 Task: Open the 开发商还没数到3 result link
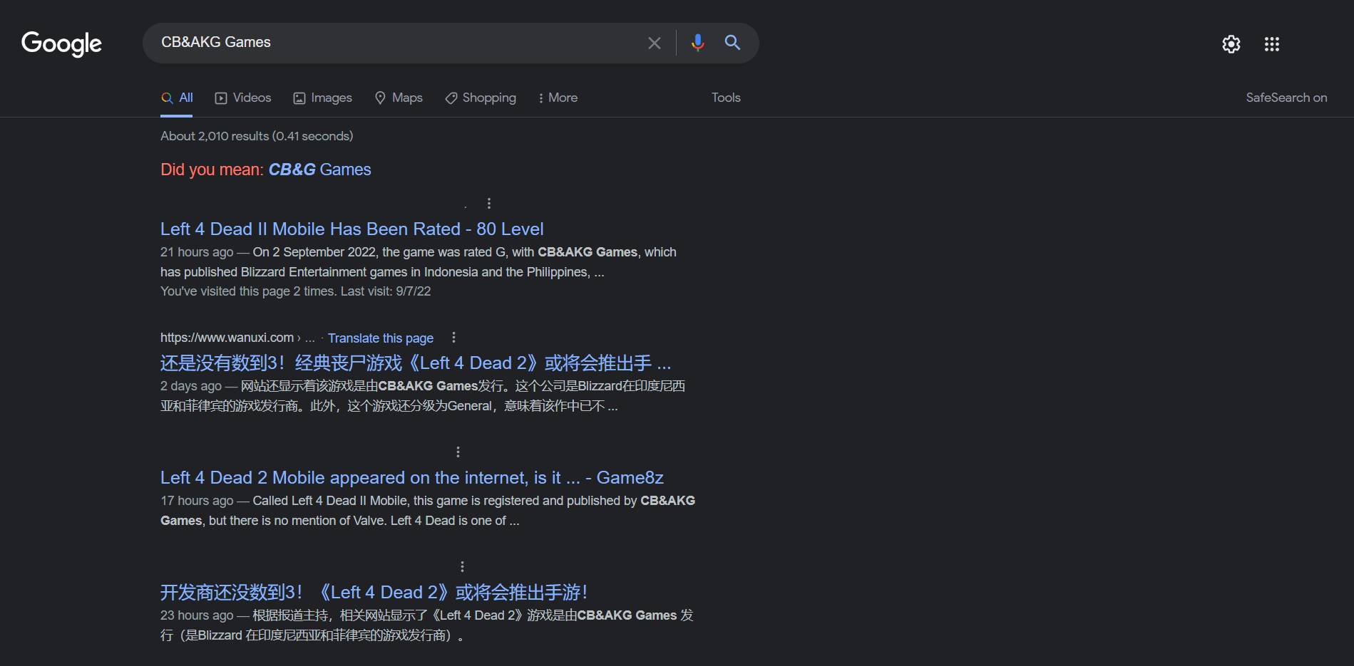tap(374, 593)
